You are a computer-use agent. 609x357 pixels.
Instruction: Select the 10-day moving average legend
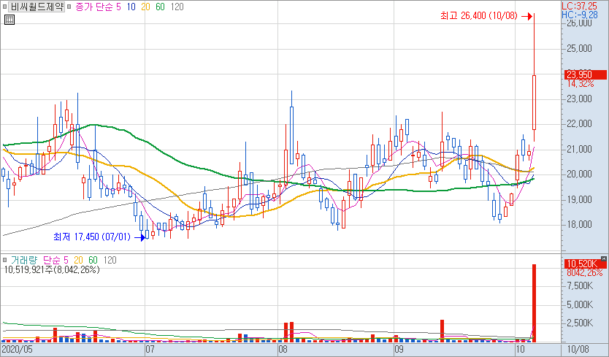[131, 7]
